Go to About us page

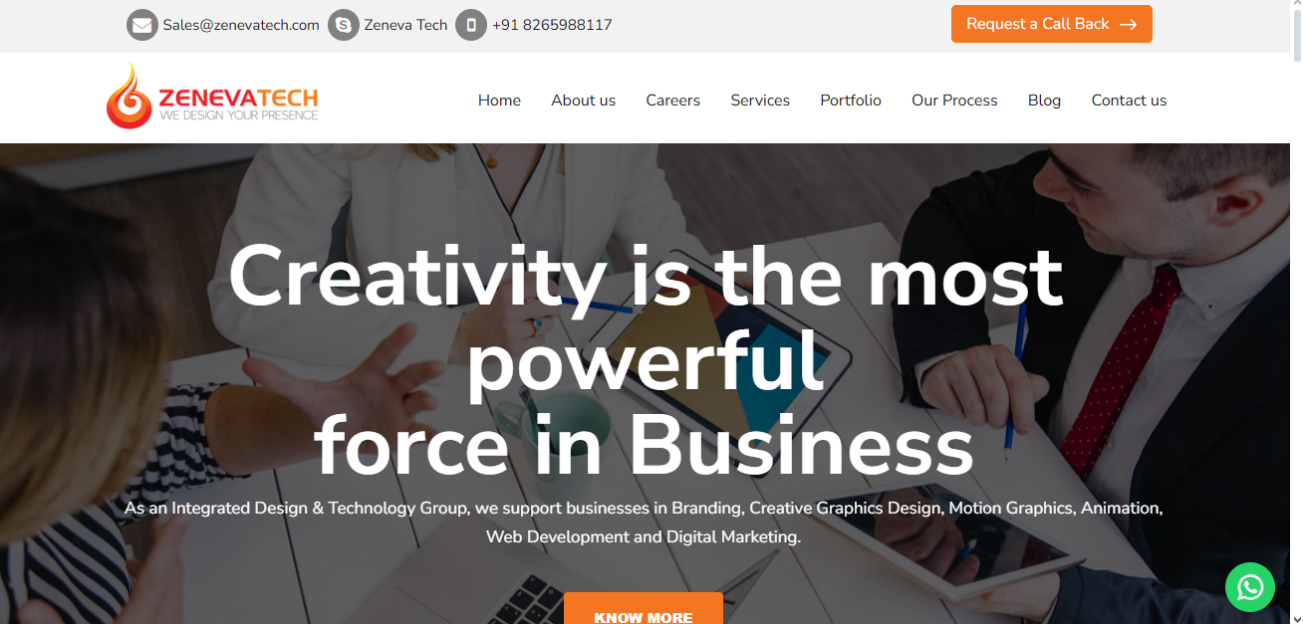pyautogui.click(x=583, y=101)
